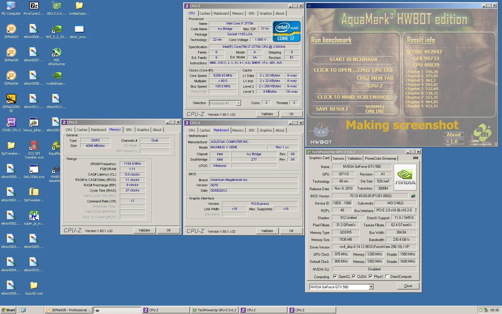Toggle PhysX checkbox in GPU-Z

[371, 277]
